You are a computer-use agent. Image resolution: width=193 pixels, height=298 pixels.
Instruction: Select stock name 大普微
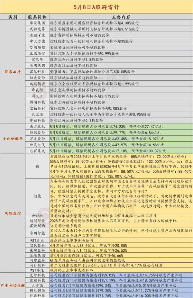pos(37,285)
